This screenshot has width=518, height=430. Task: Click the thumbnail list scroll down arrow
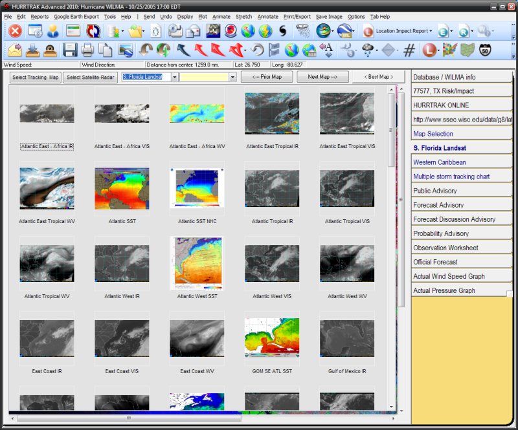coord(391,407)
